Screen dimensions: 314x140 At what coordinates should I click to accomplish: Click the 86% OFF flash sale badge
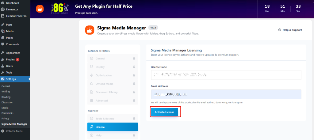click(x=59, y=9)
